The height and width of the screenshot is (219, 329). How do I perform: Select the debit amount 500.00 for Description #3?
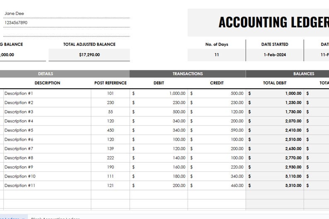click(x=159, y=112)
